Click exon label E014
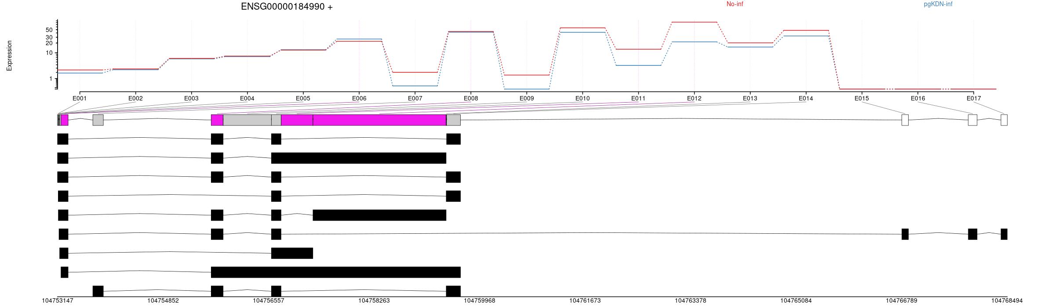This screenshot has height=307, width=1055. click(806, 98)
